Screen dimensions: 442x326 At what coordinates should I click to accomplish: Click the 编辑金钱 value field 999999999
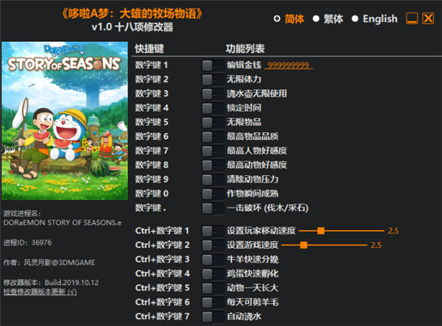tap(288, 65)
